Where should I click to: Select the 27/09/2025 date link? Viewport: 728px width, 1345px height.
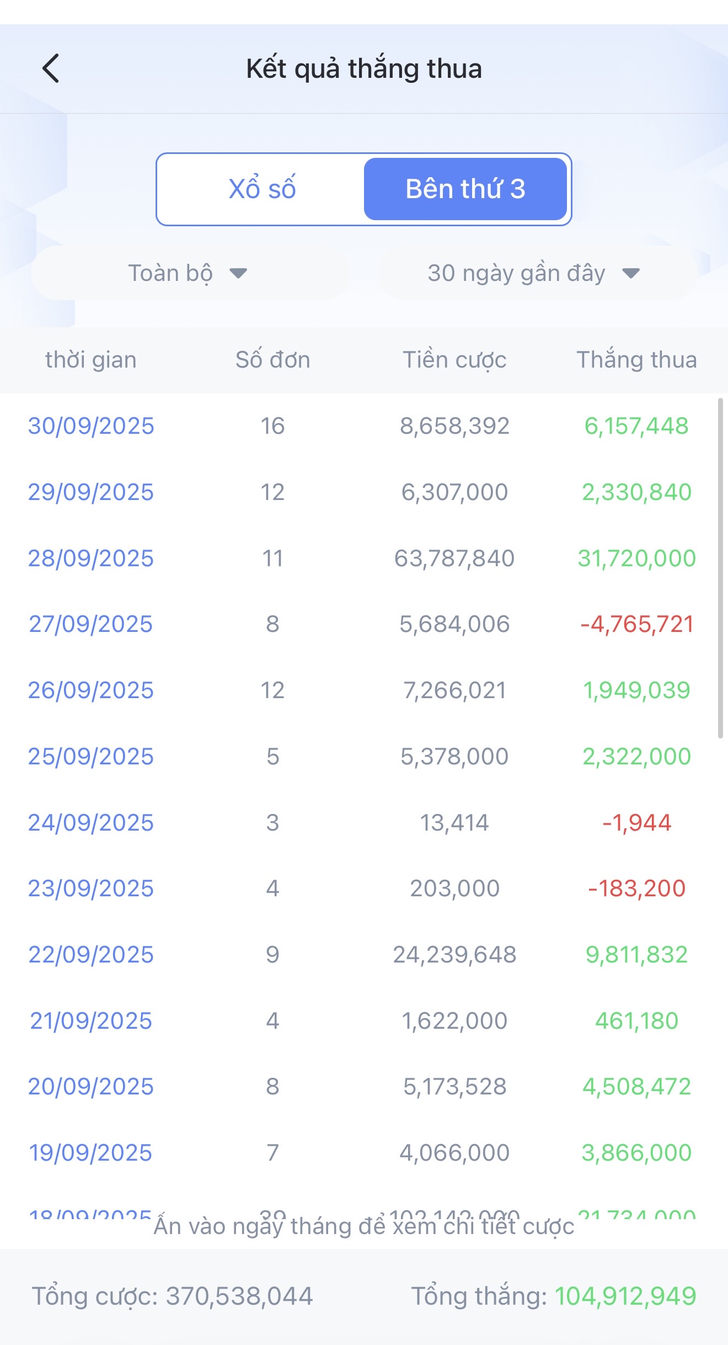pos(91,624)
